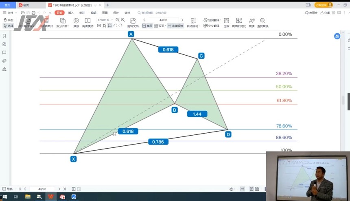Select the Hand (手型) tool
350x201 pixels.
click(9, 20)
